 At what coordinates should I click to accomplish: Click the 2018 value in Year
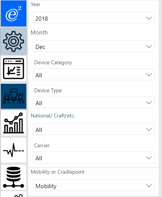point(42,19)
